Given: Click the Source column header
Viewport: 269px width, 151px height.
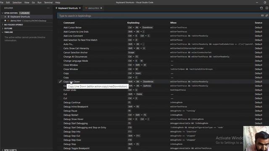Looking at the screenshot, I should (258, 23).
